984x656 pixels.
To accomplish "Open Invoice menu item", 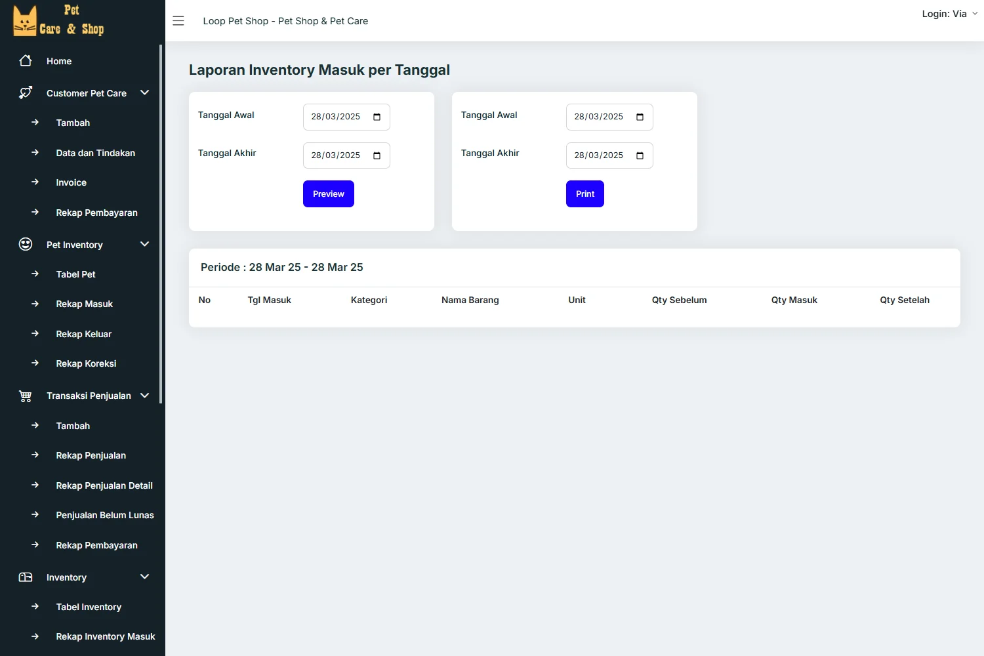I will (72, 182).
